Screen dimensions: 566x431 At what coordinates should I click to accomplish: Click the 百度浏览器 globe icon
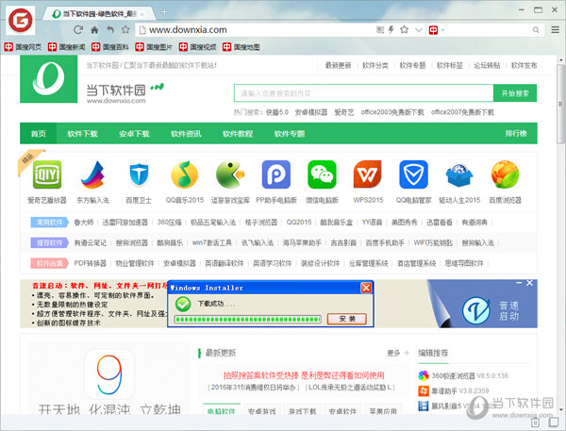[505, 174]
